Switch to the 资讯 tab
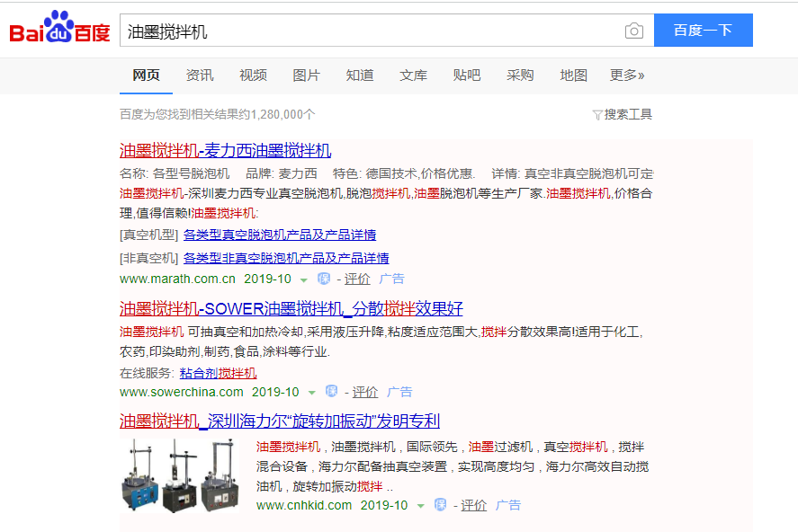798x532 pixels. (200, 75)
